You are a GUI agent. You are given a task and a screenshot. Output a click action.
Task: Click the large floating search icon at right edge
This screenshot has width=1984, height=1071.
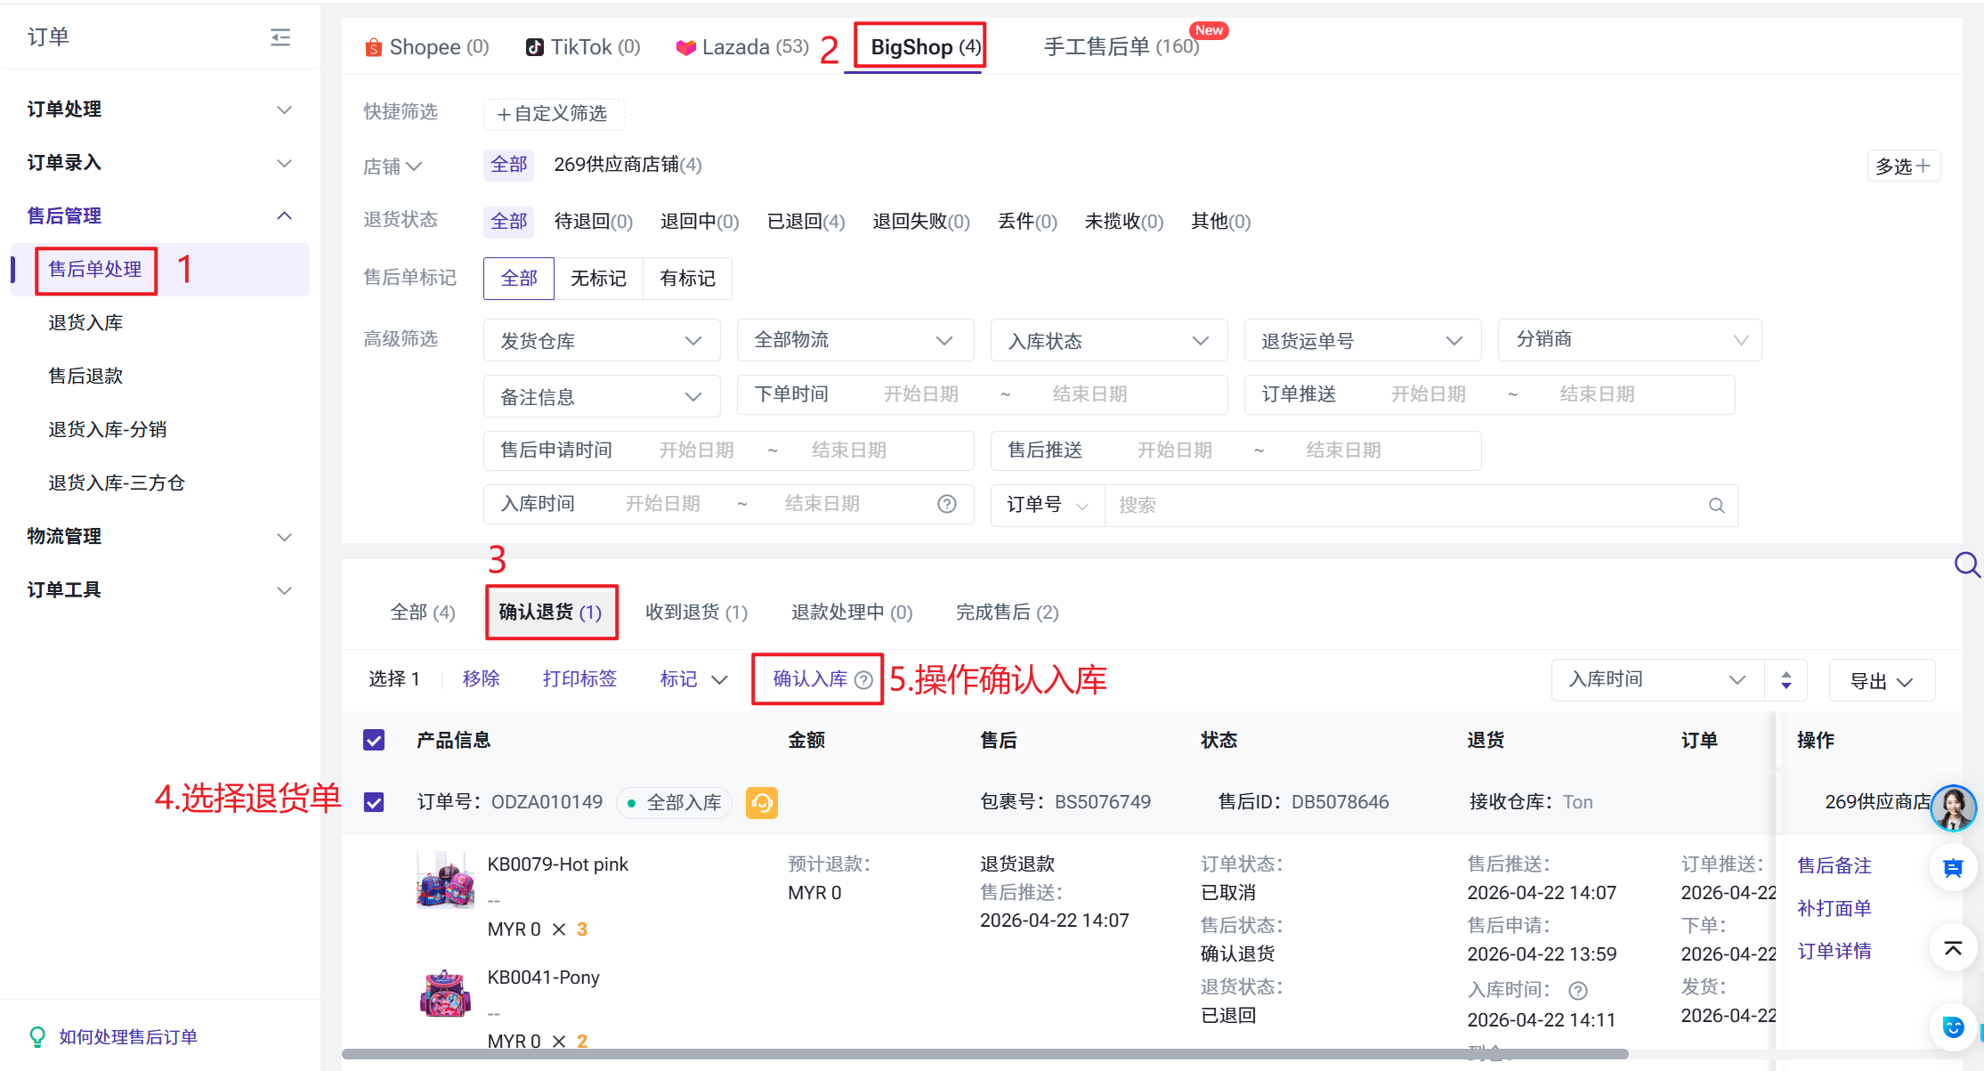coord(1966,564)
